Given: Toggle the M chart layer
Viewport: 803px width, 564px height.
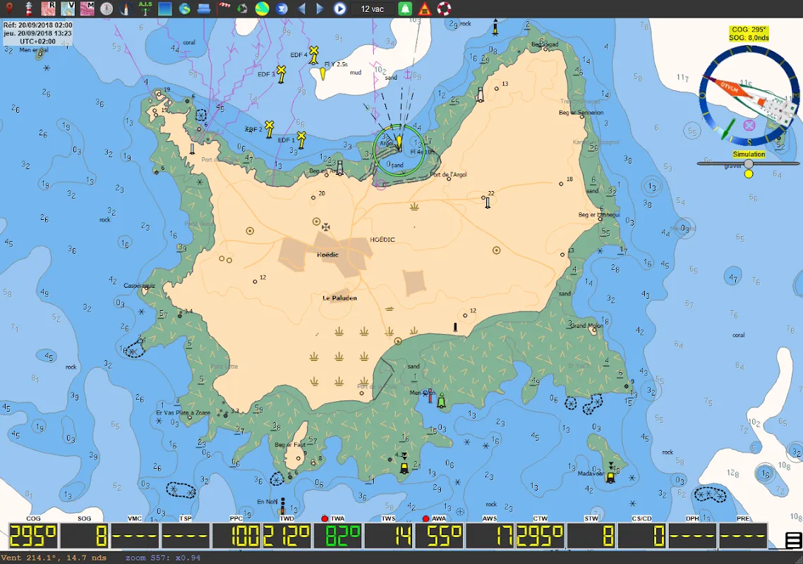Looking at the screenshot, I should point(87,8).
